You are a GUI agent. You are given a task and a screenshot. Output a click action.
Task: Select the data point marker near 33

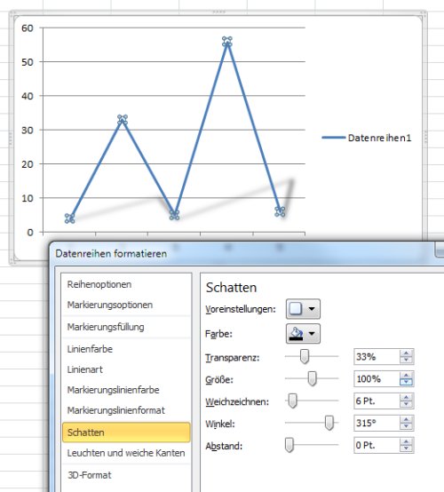point(123,120)
